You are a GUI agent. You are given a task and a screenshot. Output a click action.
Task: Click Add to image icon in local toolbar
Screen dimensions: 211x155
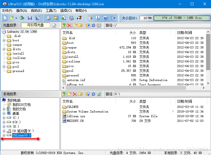point(88,94)
